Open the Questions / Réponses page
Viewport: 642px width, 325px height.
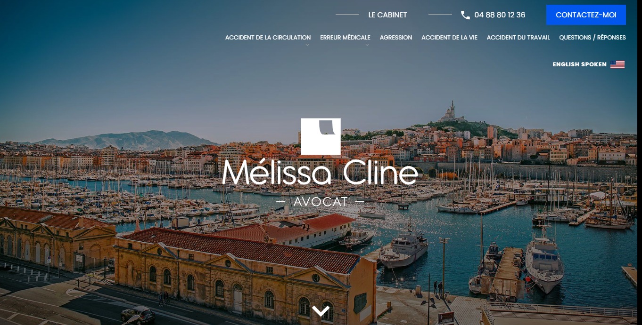tap(593, 38)
